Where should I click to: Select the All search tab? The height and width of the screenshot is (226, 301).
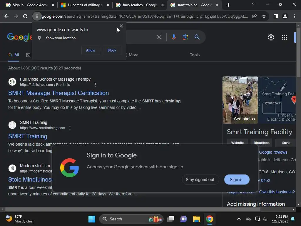point(14,55)
